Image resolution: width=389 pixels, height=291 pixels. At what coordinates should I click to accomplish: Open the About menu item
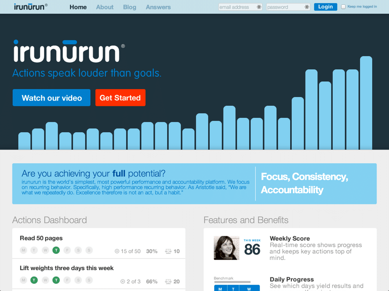click(104, 7)
